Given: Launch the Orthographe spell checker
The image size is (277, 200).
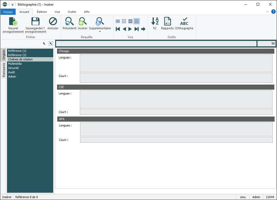Looking at the screenshot, I should pos(184,21).
